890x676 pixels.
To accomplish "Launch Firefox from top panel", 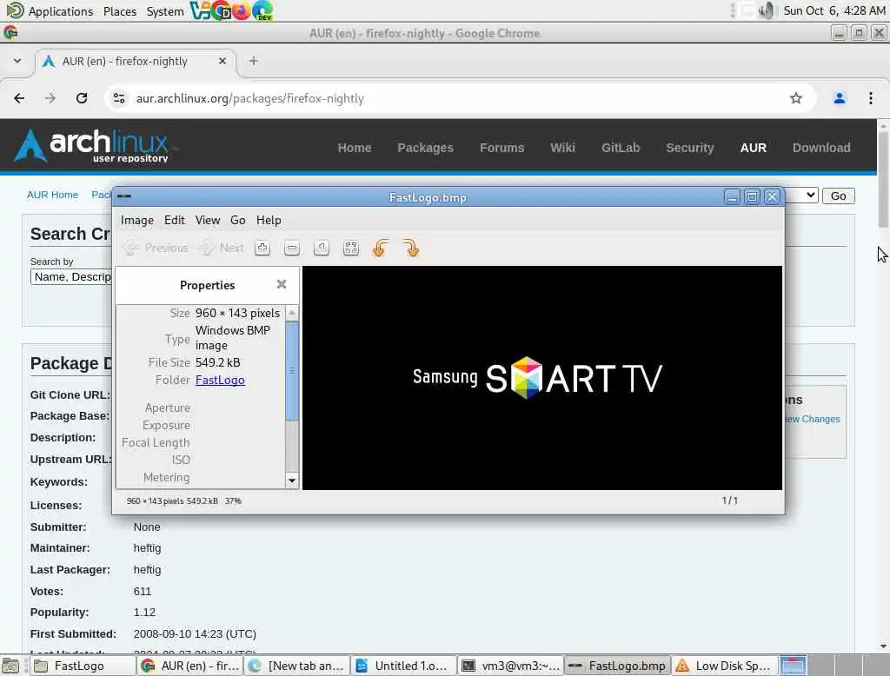I will click(242, 10).
